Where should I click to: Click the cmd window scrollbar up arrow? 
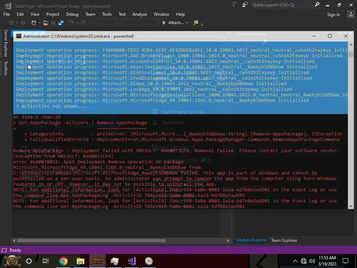(351, 45)
